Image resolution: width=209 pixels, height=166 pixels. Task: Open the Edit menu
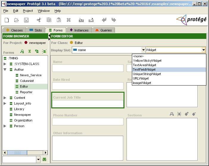(x=15, y=11)
